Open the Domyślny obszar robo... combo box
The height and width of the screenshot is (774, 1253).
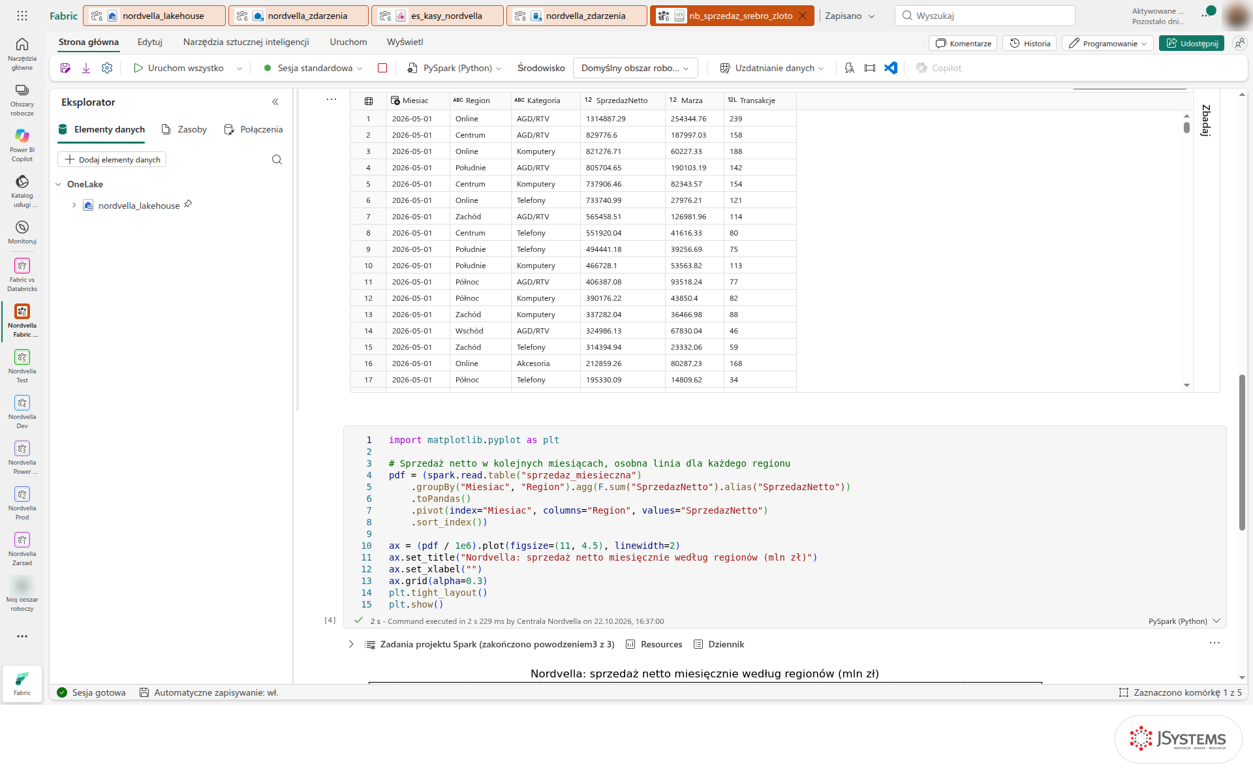[635, 68]
